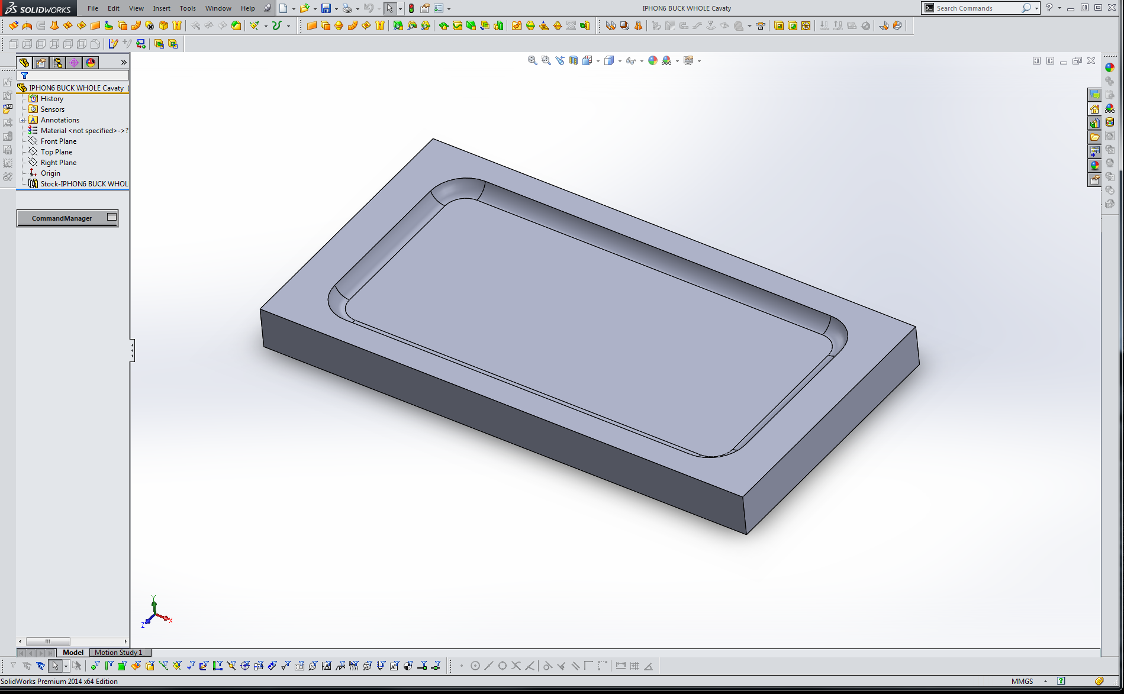Toggle Filter Edges in selection filter toolbar
1124x694 pixels.
[109, 666]
